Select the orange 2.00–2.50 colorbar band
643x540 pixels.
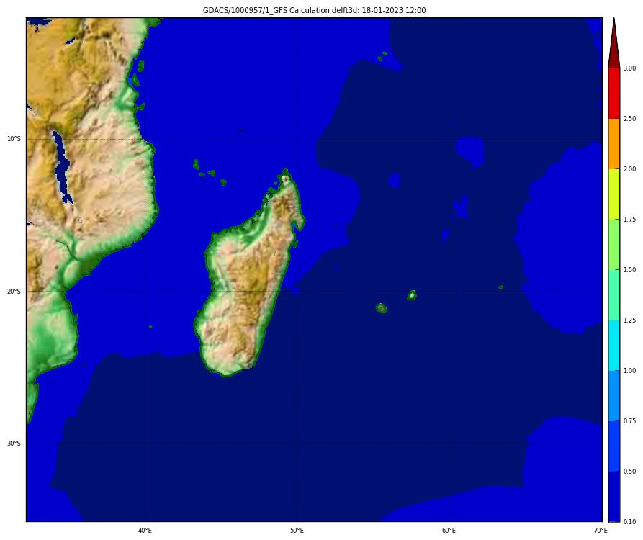click(x=613, y=144)
